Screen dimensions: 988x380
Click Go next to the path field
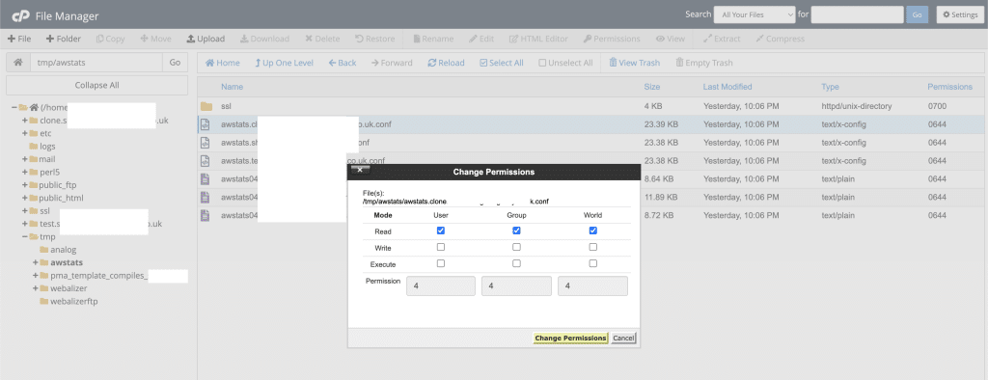[x=176, y=63]
